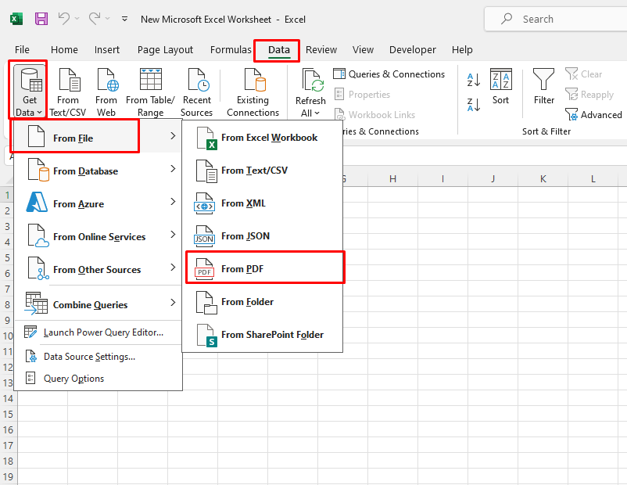Open the File tab
Screen dimensions: 627x485
22,49
